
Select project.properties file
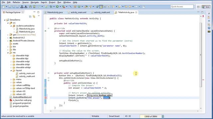click(x=21, y=106)
